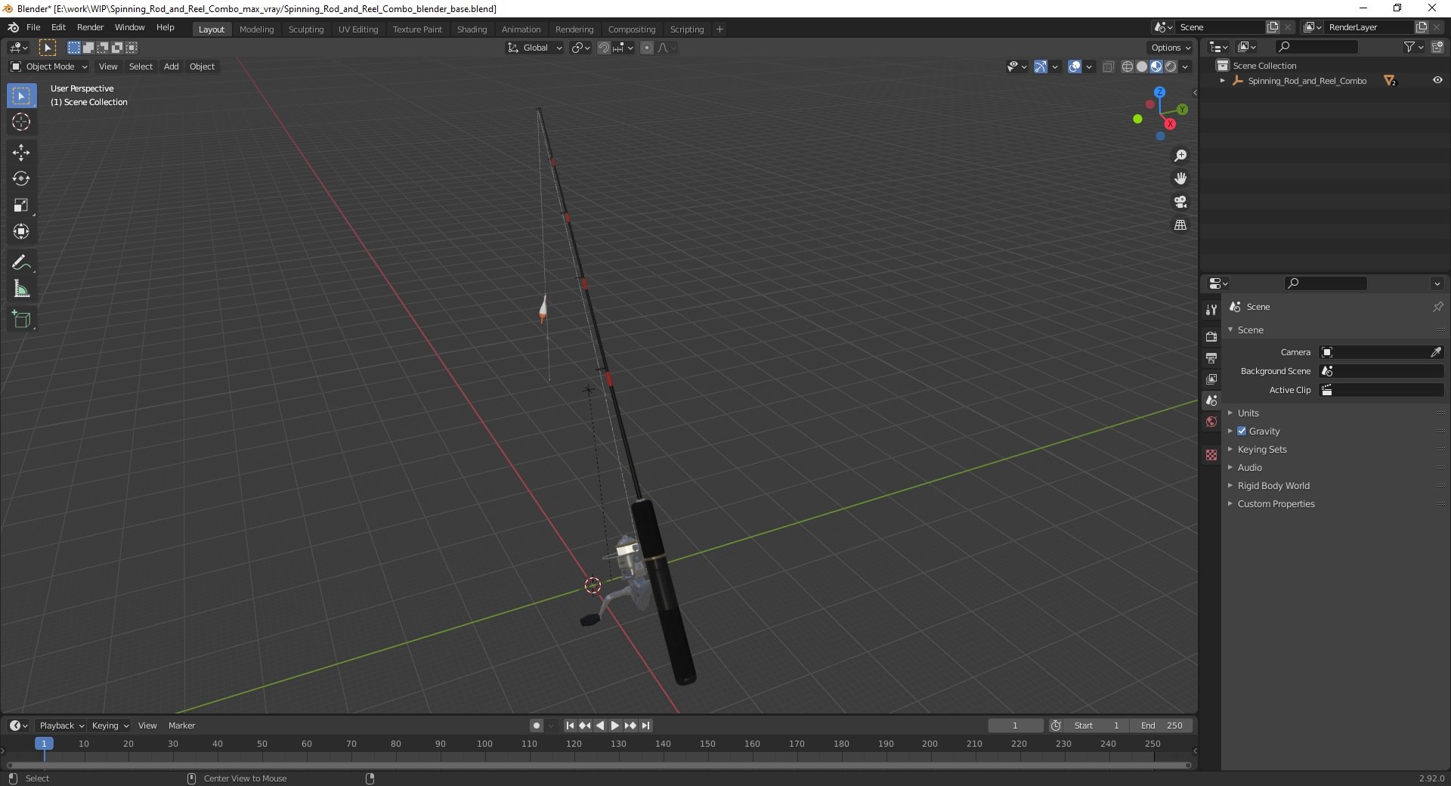Click the current frame number field
This screenshot has width=1451, height=786.
[x=1015, y=726]
